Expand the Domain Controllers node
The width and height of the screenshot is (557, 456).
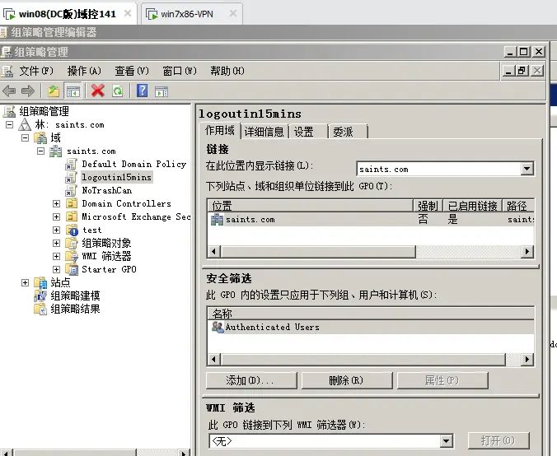56,203
